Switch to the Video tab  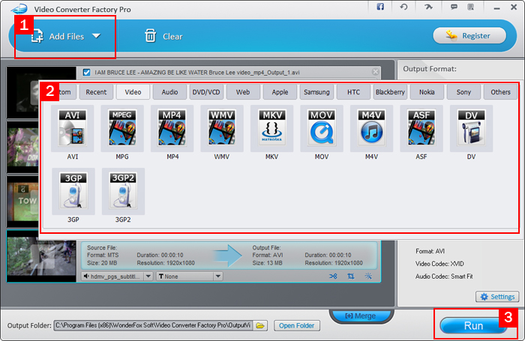[133, 92]
